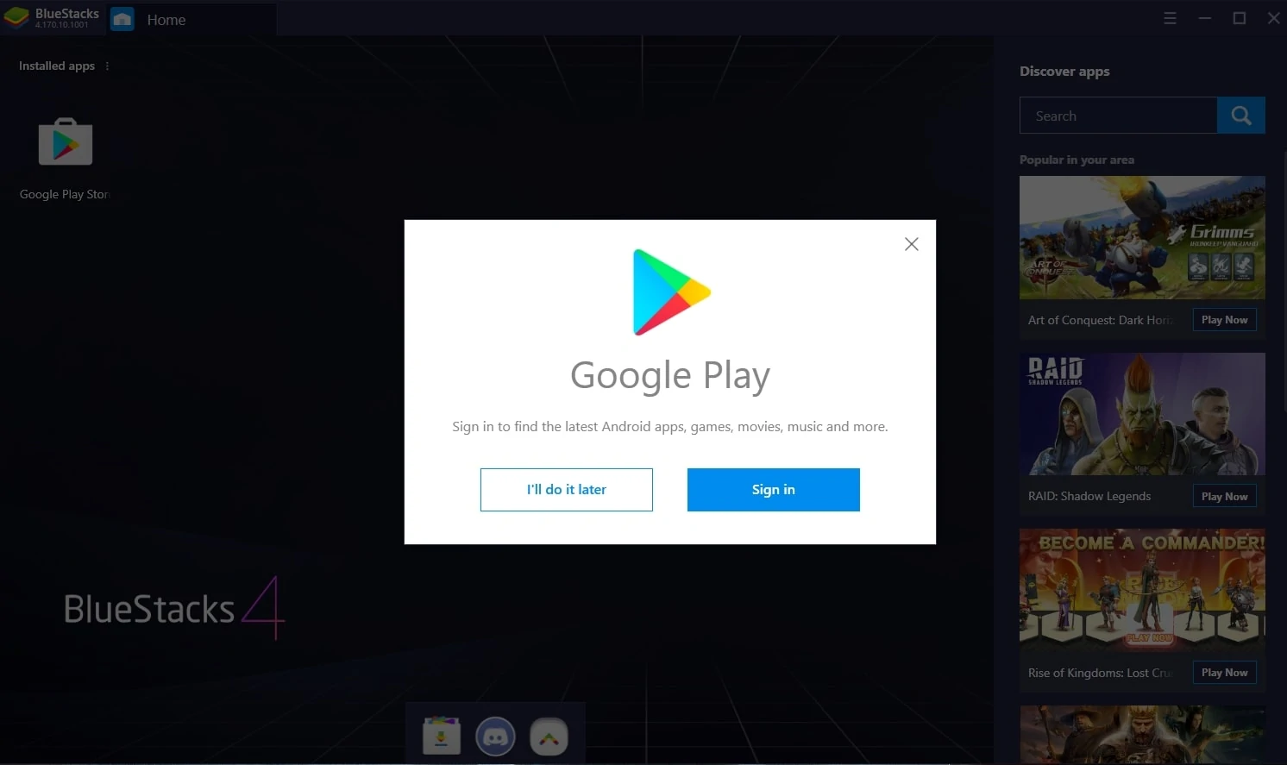
Task: Click the 'Discover apps' heading
Action: coord(1064,72)
